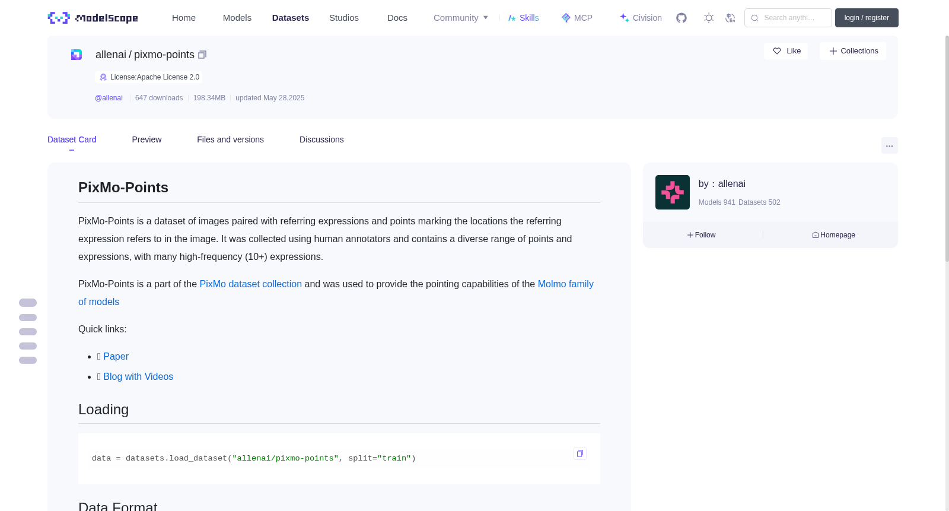Click the last outline marker in the left sidebar
Screen dimensions: 949x511
coord(28,360)
